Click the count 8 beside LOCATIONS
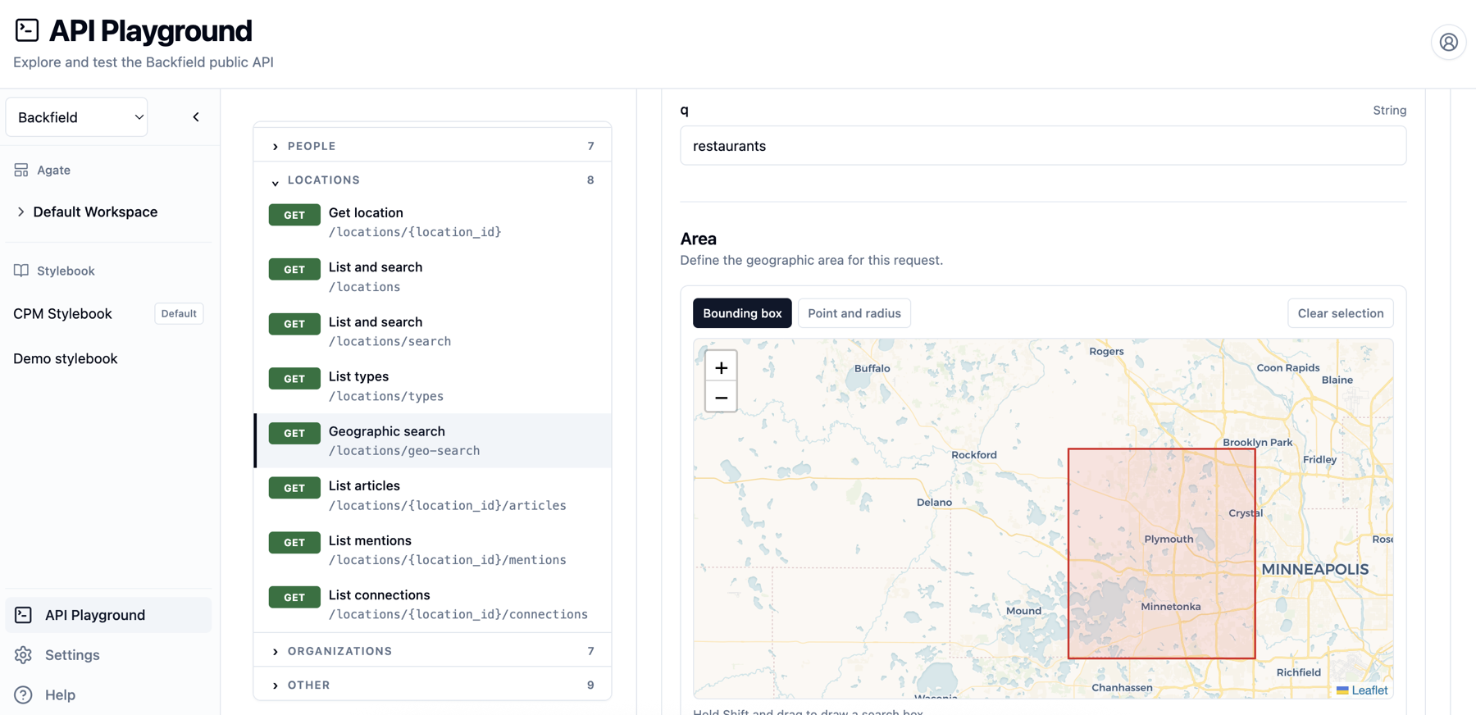Image resolution: width=1476 pixels, height=715 pixels. point(590,180)
